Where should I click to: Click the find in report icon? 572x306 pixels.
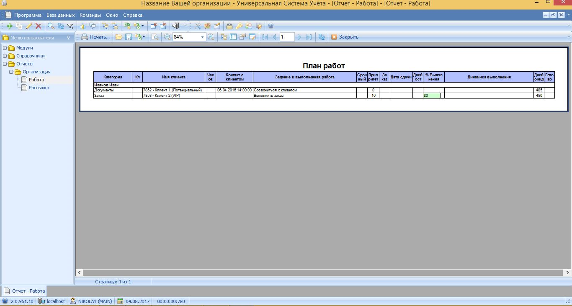click(155, 37)
